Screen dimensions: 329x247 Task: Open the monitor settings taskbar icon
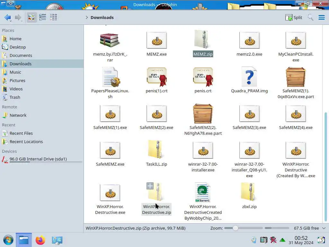[x=57, y=240]
